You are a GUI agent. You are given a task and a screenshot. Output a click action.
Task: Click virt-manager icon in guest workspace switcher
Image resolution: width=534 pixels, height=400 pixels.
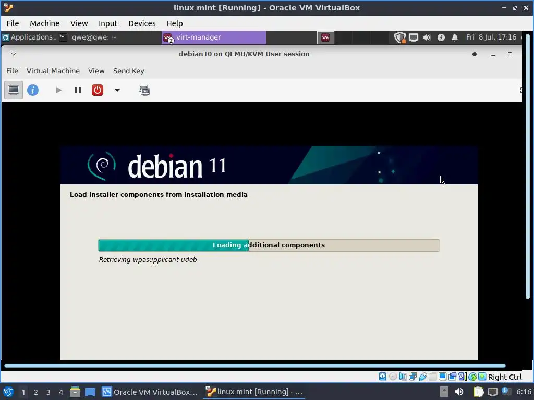[325, 37]
